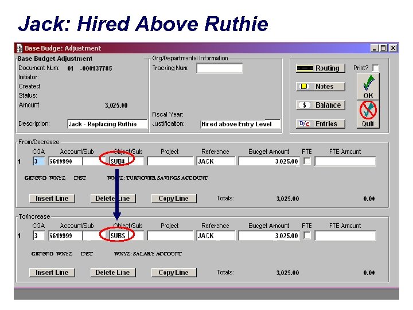
Task: Click Insert Line in From/Decrease section
Action: pos(52,199)
